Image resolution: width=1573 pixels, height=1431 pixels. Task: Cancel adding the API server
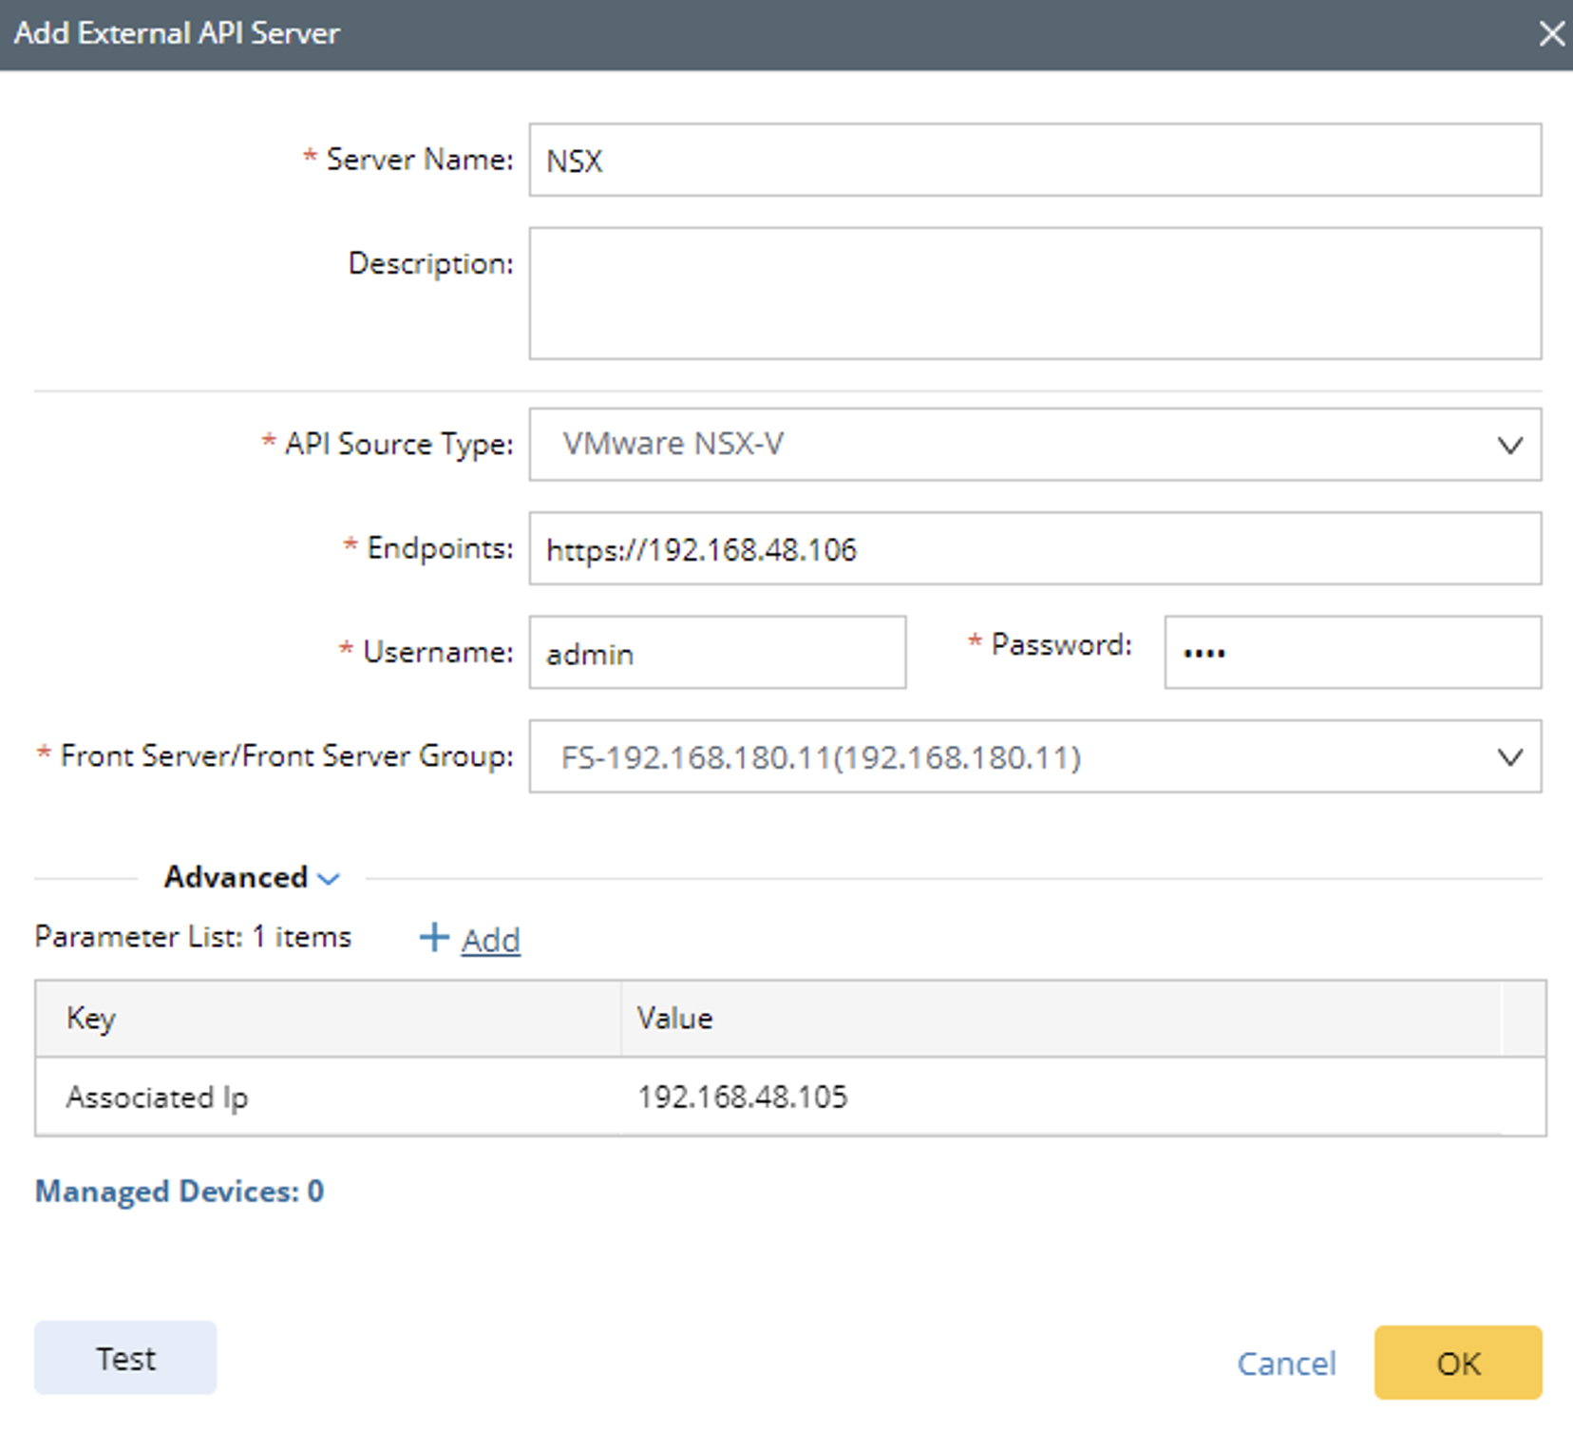[x=1286, y=1364]
